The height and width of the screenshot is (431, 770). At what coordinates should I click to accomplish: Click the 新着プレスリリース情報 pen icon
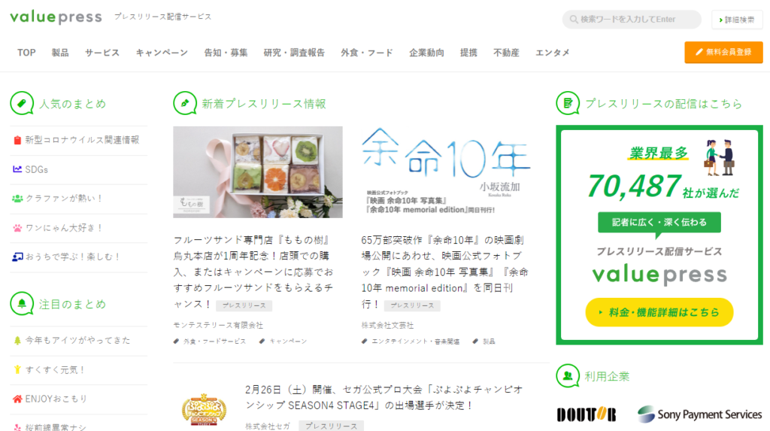coord(185,103)
